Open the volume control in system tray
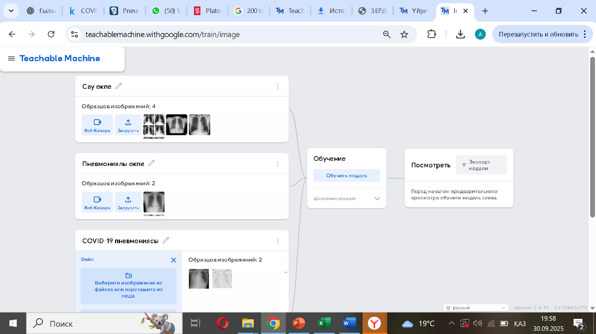The image size is (596, 334). coord(478,324)
